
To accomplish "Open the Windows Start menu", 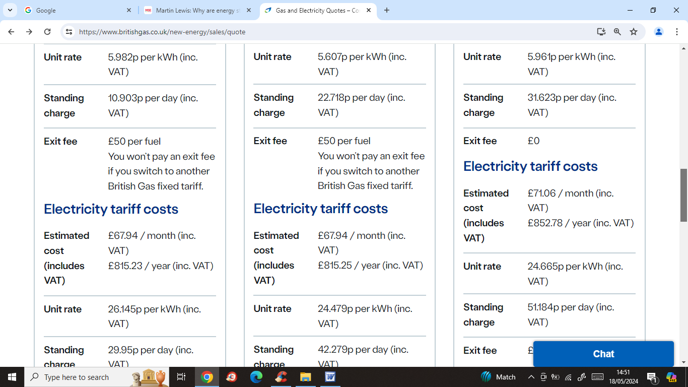I will coord(12,377).
